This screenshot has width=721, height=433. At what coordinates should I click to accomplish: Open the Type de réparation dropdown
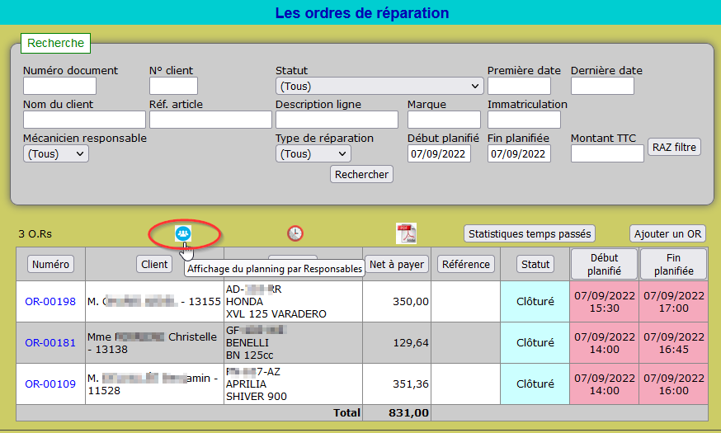(x=313, y=153)
